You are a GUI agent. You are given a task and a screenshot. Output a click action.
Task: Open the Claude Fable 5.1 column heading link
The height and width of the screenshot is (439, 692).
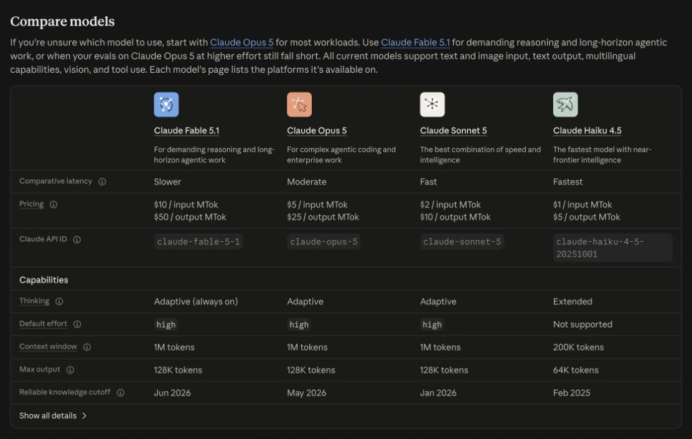click(x=186, y=131)
